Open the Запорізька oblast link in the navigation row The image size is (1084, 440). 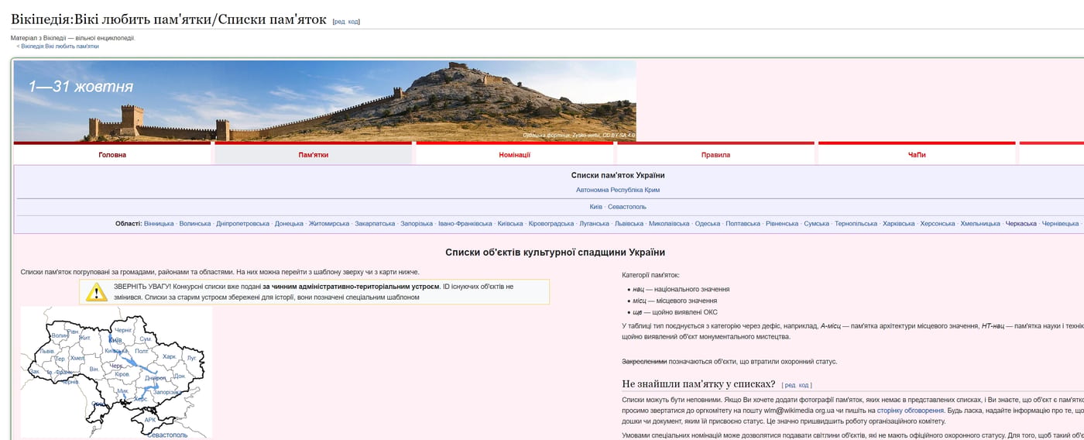click(417, 224)
